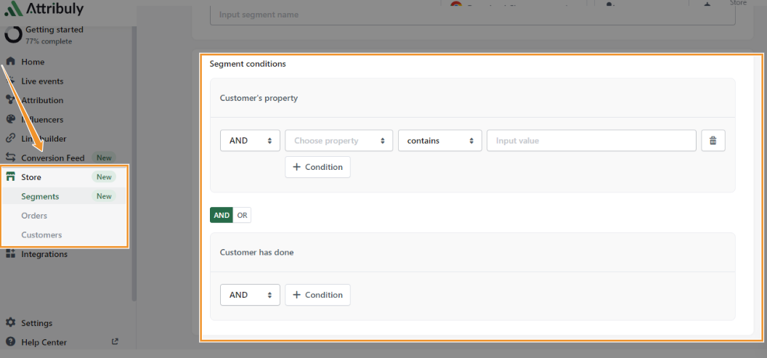The width and height of the screenshot is (767, 358).
Task: Add Condition under Customer has done
Action: pos(317,295)
